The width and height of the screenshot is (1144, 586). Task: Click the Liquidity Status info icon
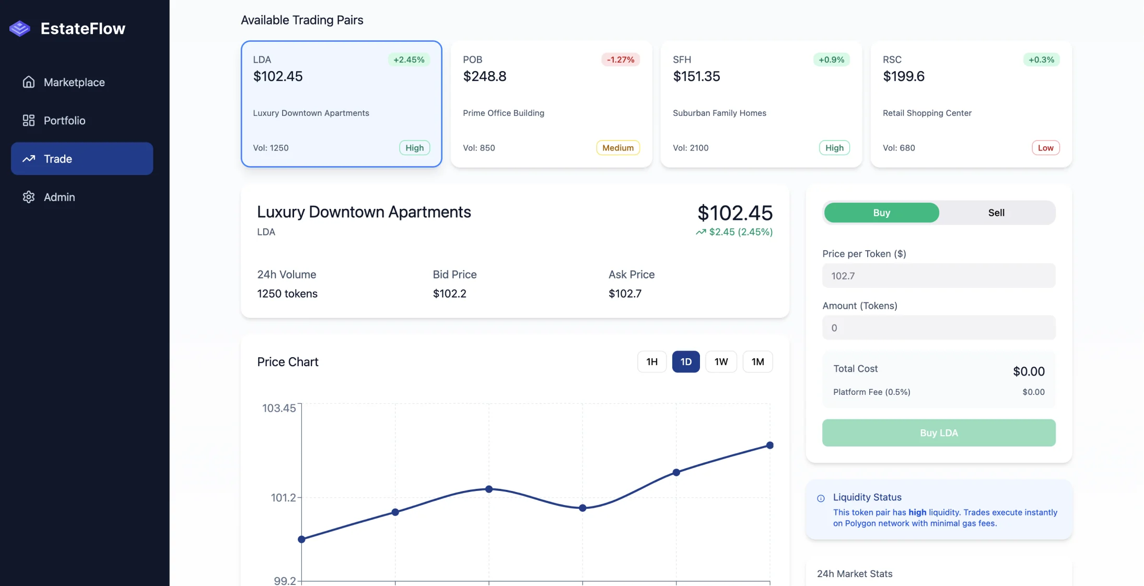click(x=820, y=498)
